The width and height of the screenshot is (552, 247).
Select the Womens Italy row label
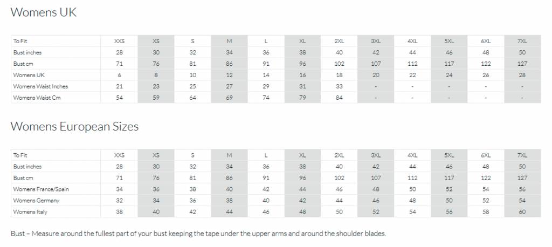point(30,212)
